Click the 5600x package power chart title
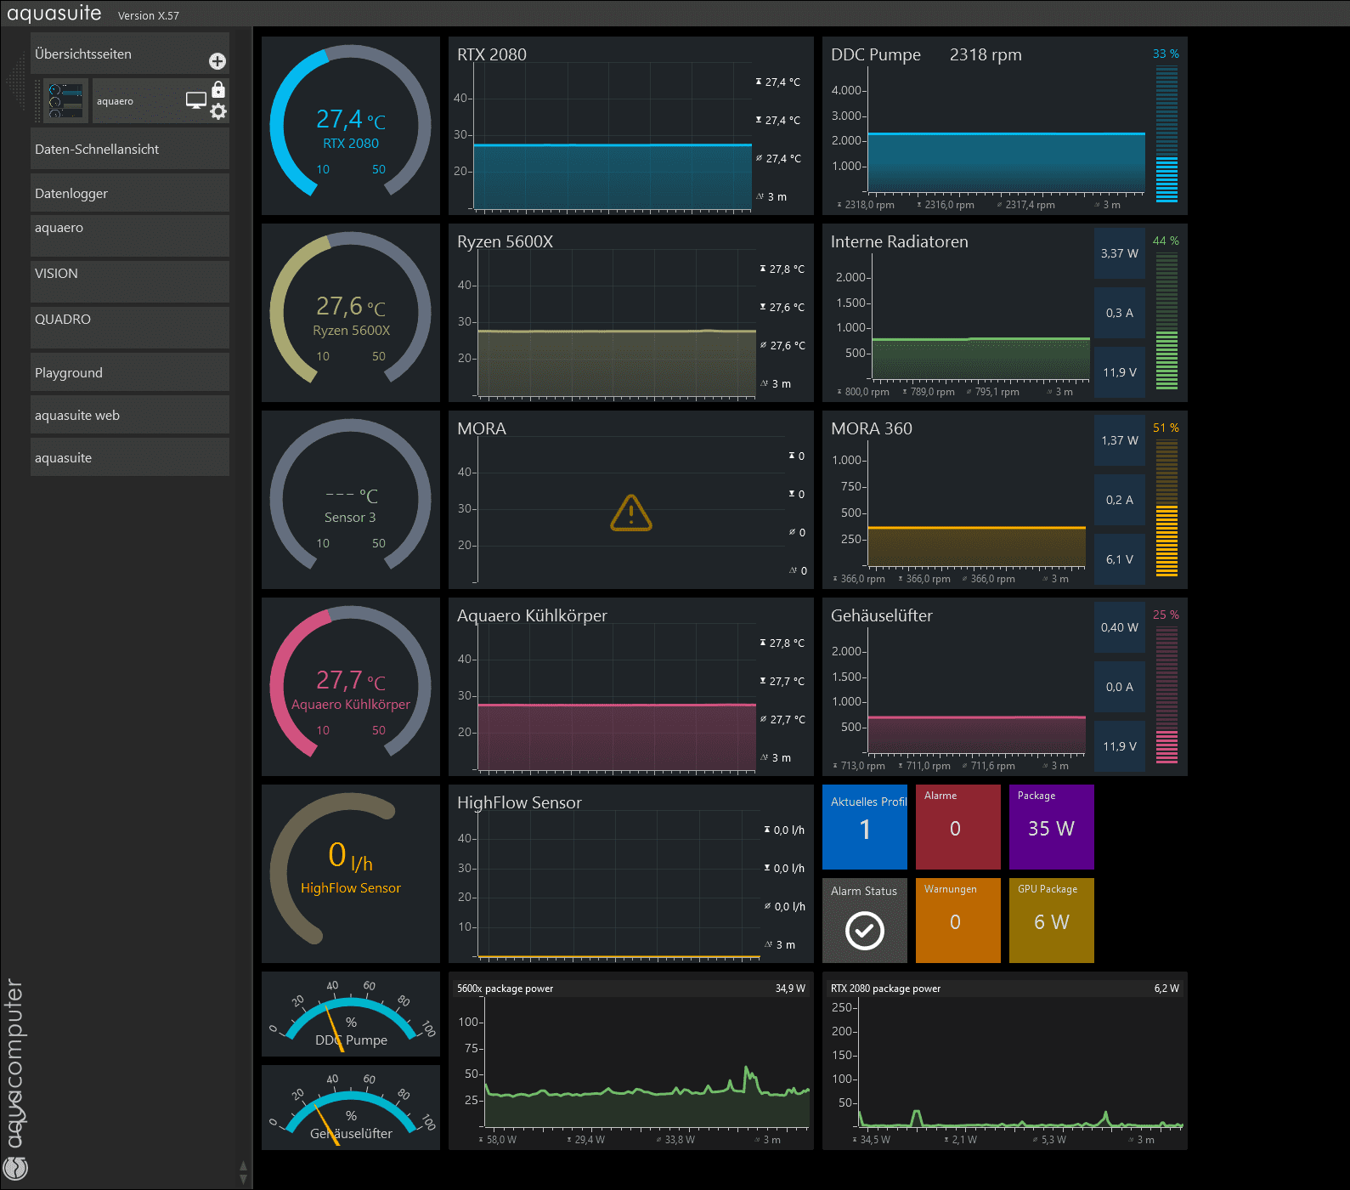 pos(505,989)
